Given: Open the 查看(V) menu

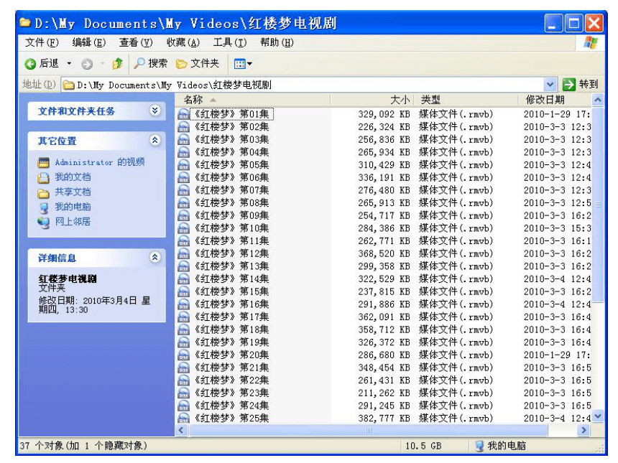Looking at the screenshot, I should point(136,42).
